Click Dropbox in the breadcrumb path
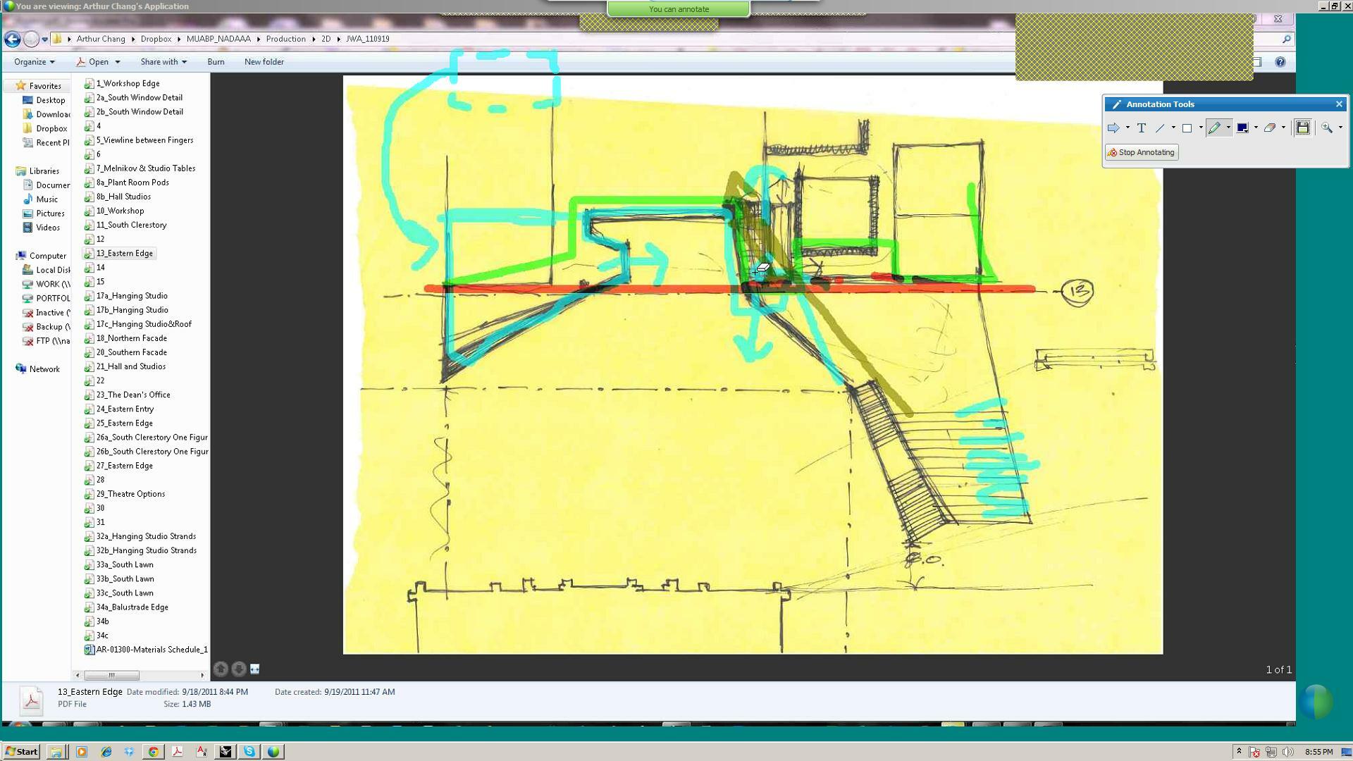 click(156, 39)
